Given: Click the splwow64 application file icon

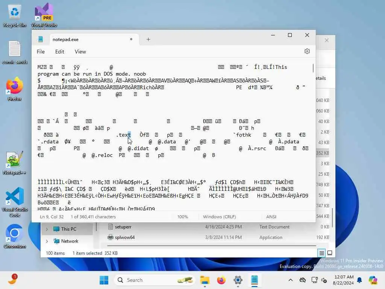Looking at the screenshot, I should (111, 237).
